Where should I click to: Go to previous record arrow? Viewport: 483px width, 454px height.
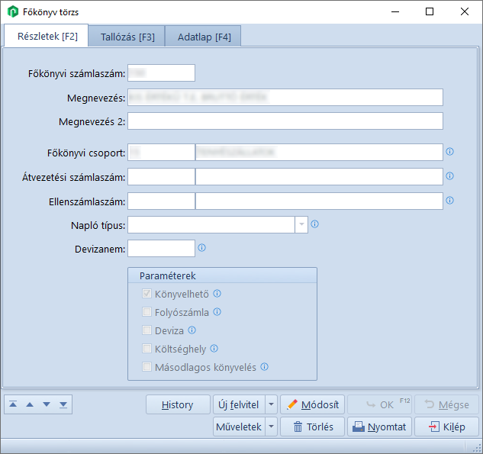pyautogui.click(x=30, y=404)
